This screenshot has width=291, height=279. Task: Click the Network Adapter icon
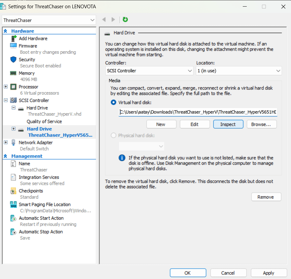13,142
